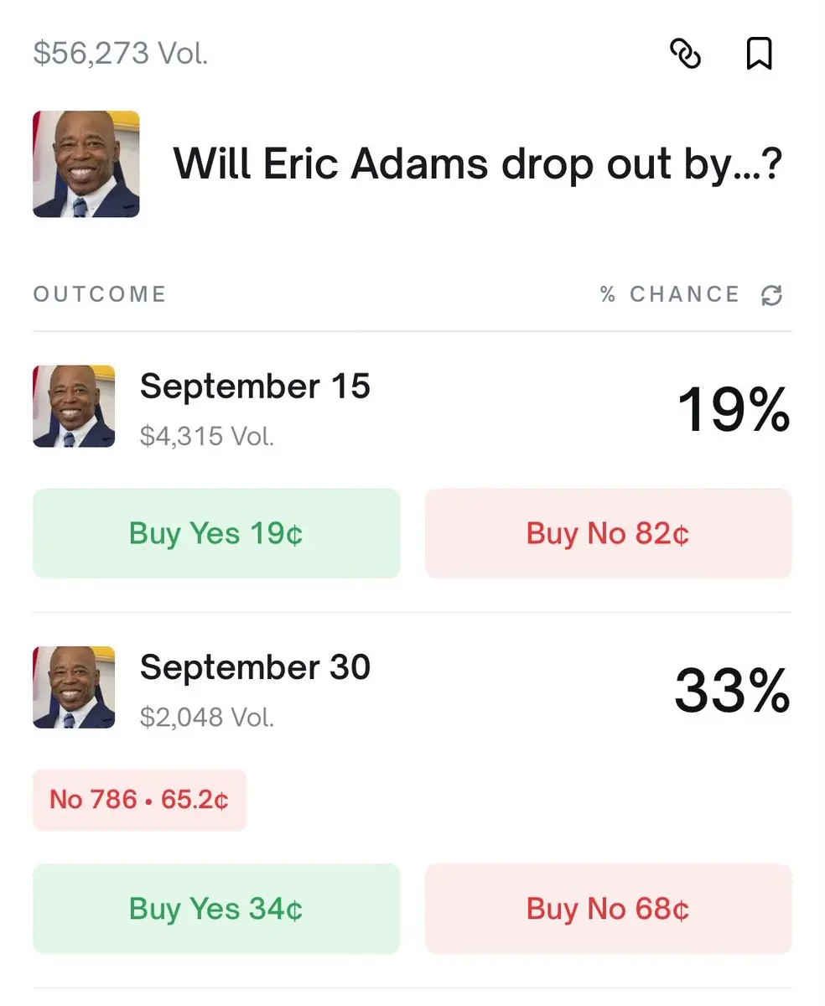Click the 19% chance figure
This screenshot has width=825, height=1006.
pos(734,410)
